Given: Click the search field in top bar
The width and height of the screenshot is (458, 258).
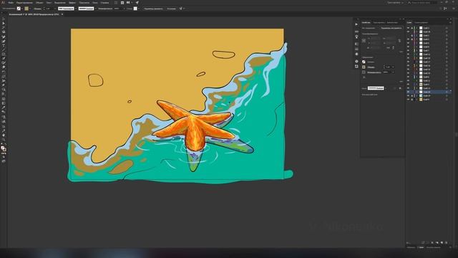Looking at the screenshot, I should [422, 2].
